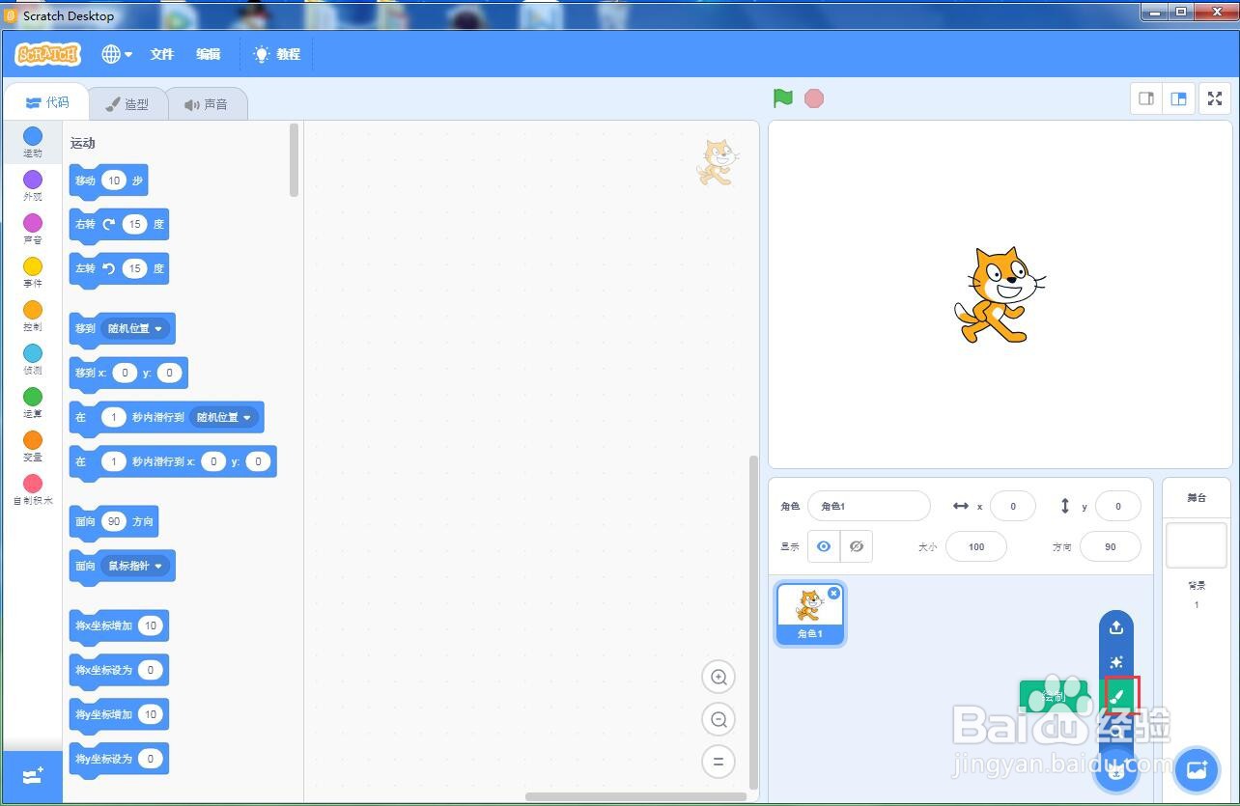Select the 声音 sound block category
1240x806 pixels.
tap(33, 229)
